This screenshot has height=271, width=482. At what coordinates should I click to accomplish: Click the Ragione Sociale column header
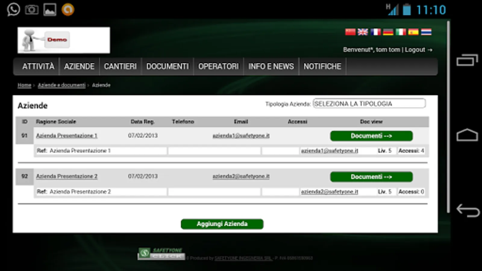tap(56, 122)
